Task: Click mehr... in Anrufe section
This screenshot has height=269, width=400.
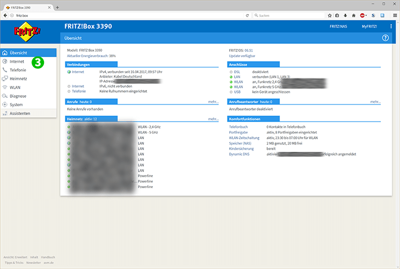Action: pyautogui.click(x=213, y=102)
